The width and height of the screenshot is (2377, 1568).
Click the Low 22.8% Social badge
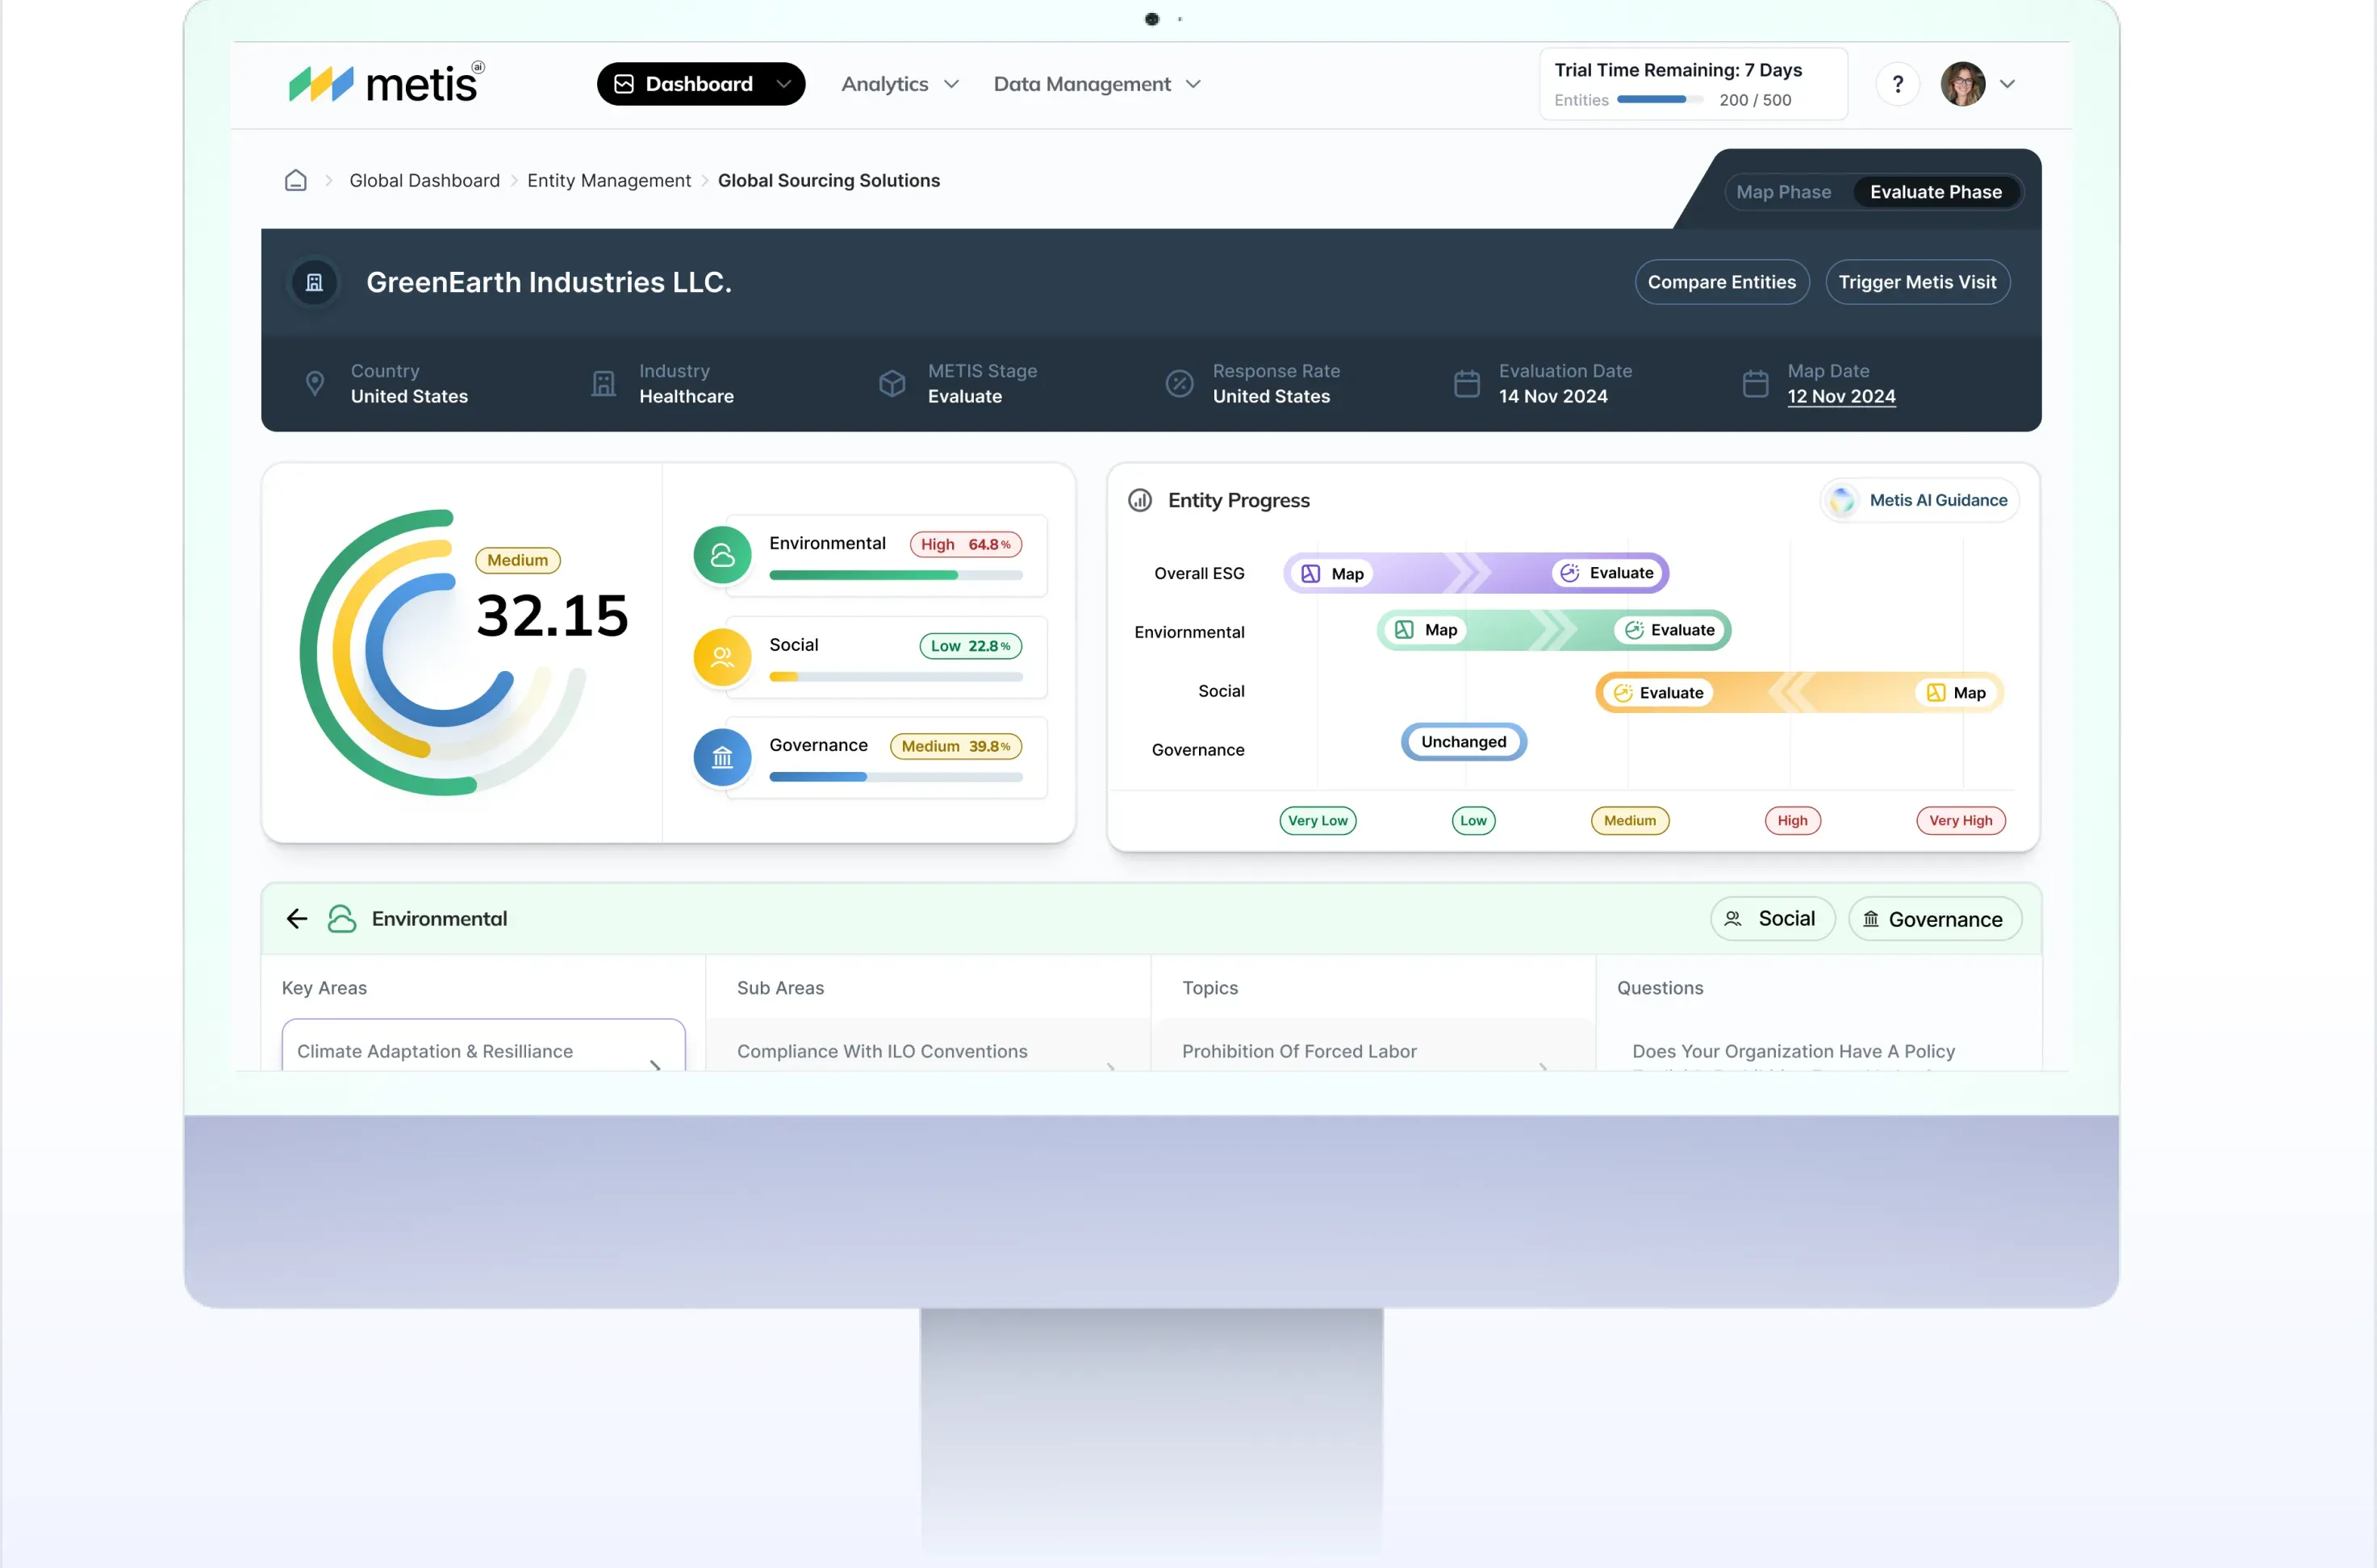pos(969,645)
